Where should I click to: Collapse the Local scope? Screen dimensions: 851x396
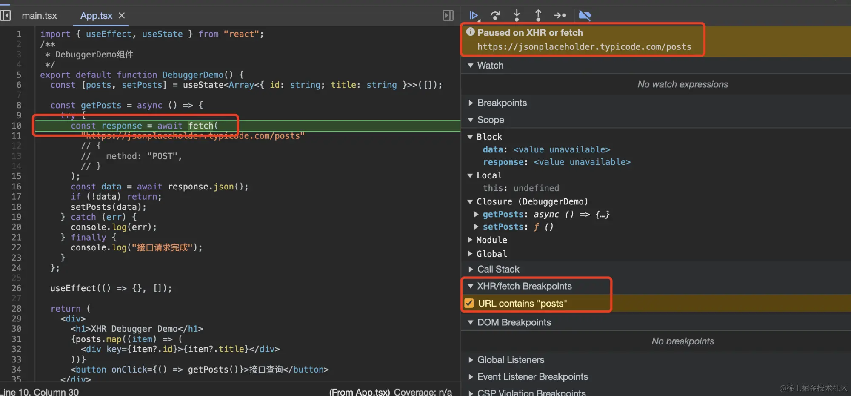point(470,175)
